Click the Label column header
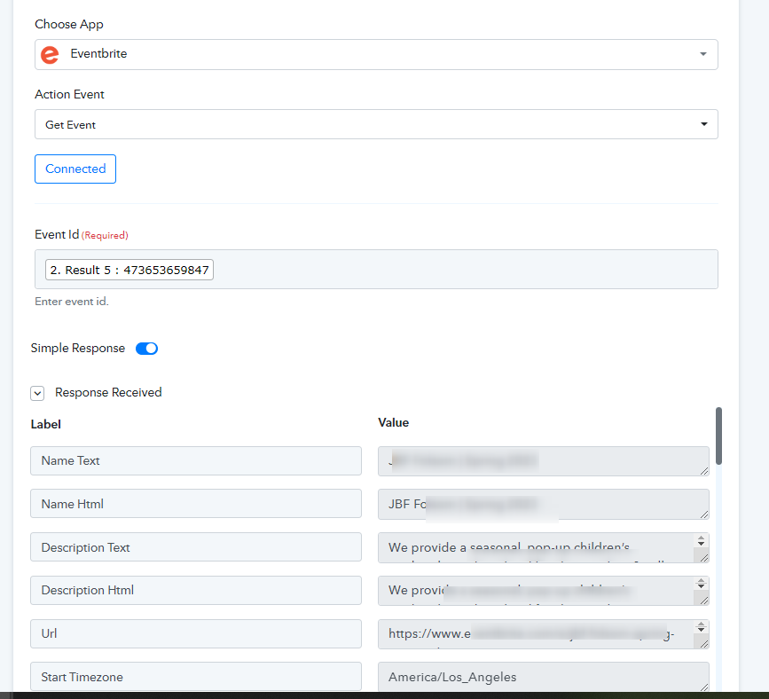 click(x=45, y=424)
